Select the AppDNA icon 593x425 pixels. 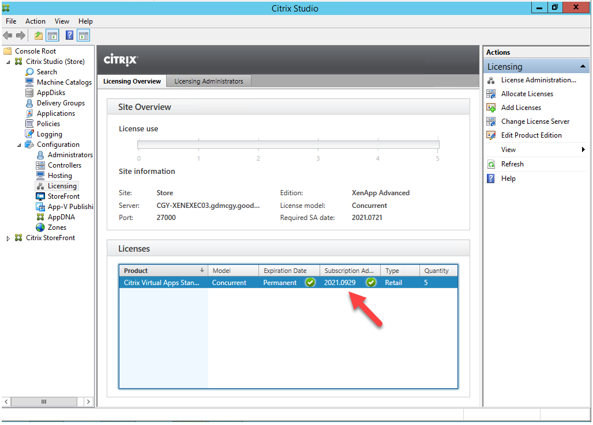[x=40, y=217]
